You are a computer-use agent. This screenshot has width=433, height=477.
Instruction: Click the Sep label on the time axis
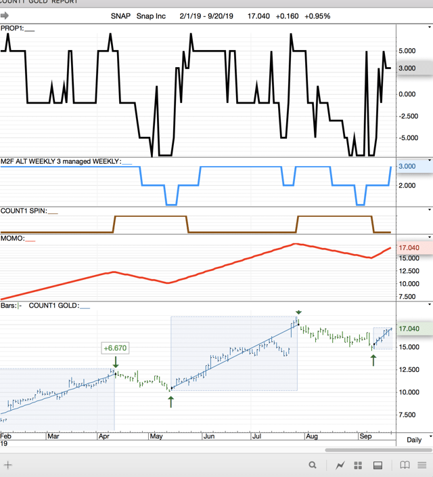[x=365, y=436]
